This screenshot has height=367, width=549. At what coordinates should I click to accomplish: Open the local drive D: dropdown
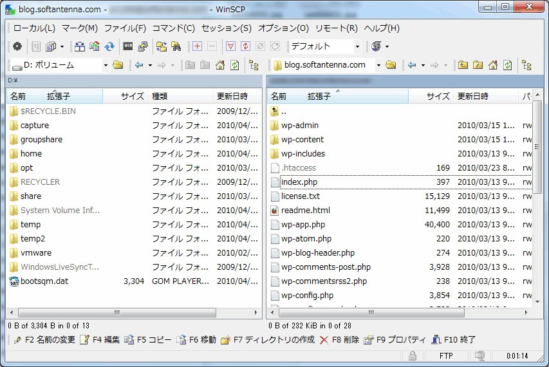click(106, 65)
